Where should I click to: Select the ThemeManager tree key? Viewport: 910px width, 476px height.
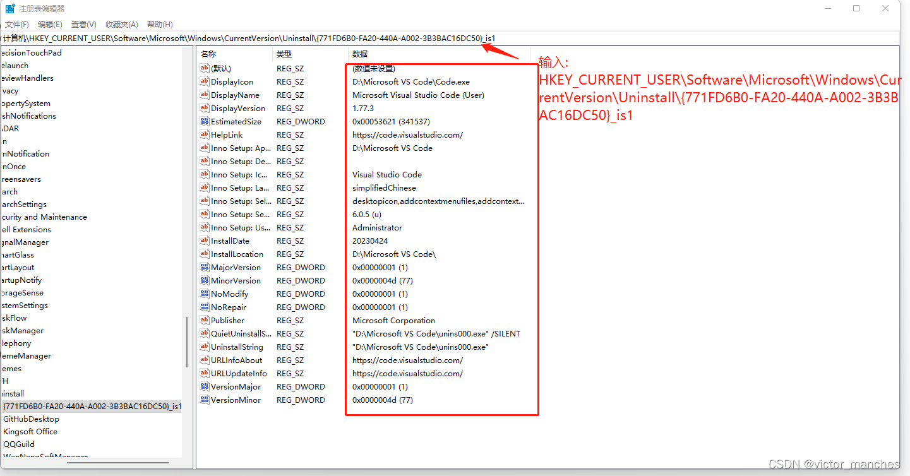click(x=26, y=355)
